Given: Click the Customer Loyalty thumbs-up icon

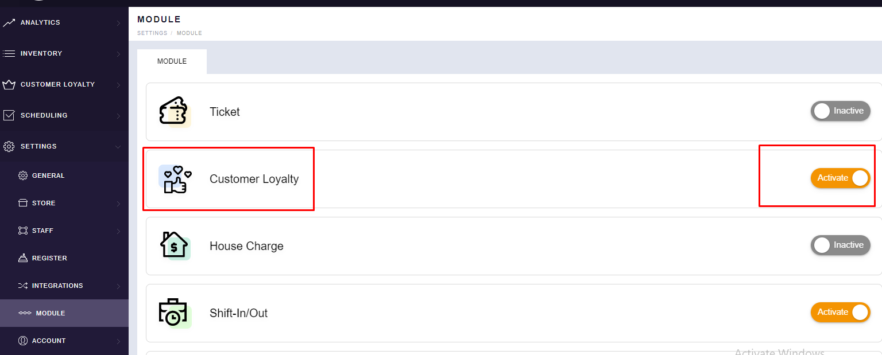Looking at the screenshot, I should [x=175, y=179].
